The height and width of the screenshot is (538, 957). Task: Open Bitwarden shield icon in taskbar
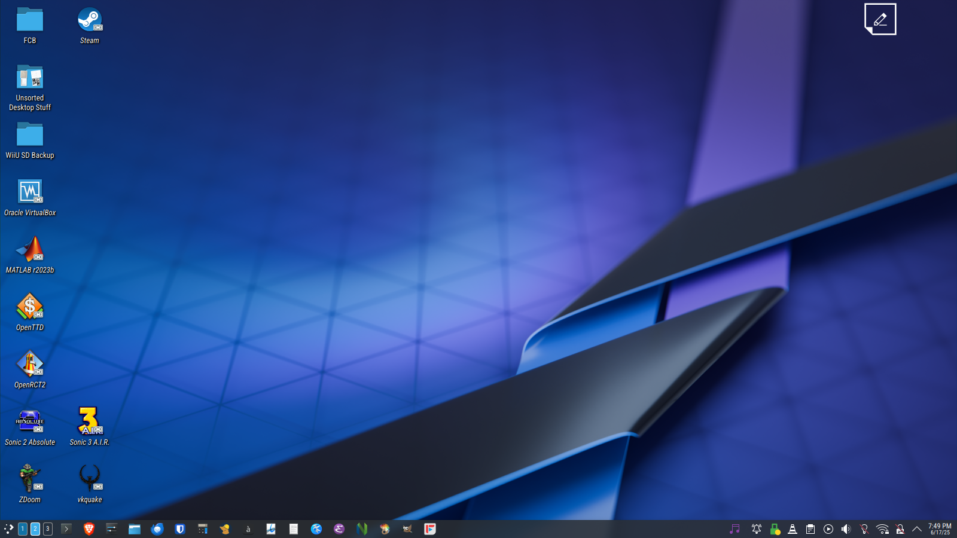coord(180,528)
